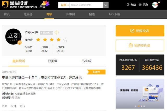Click the third satisfaction star
Image resolution: width=167 pixels, height=111 pixels.
pos(52,40)
